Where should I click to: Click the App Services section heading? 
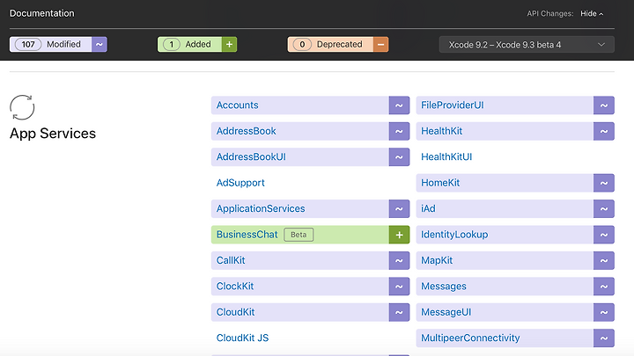point(53,134)
